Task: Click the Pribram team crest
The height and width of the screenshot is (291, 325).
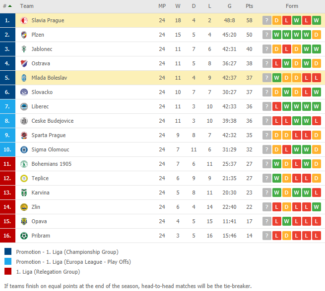Action: [24, 236]
